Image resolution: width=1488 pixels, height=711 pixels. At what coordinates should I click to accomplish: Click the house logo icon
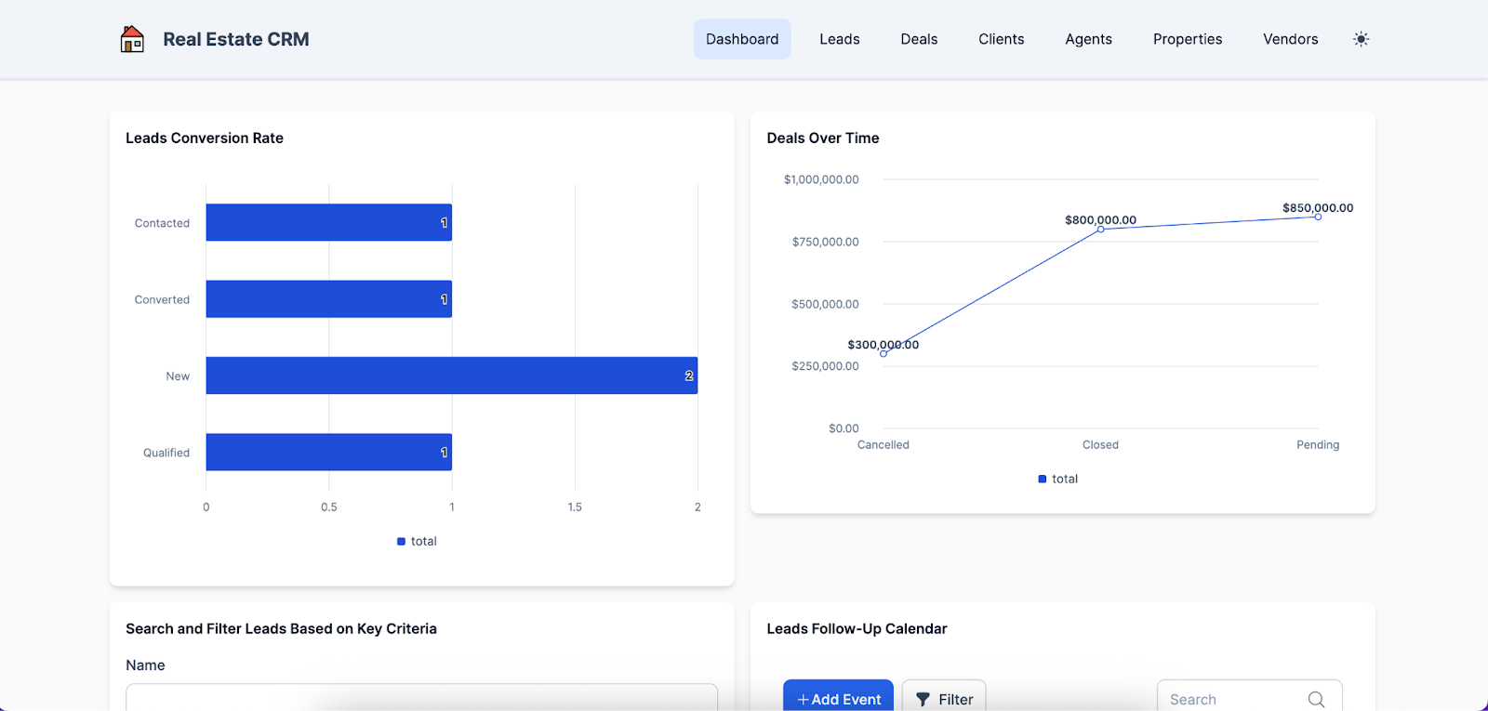132,39
